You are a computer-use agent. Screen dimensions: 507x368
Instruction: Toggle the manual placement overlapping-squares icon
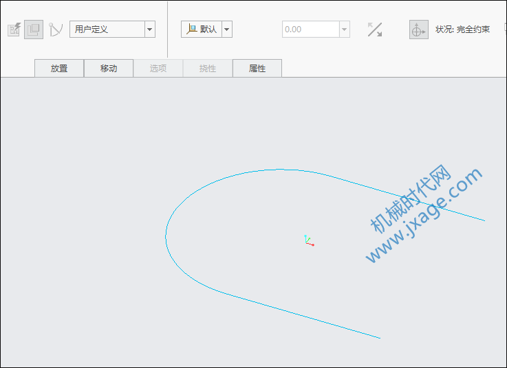tap(34, 30)
